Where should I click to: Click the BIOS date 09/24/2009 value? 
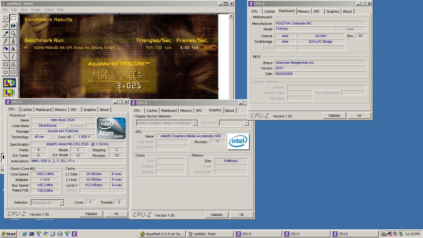(320, 74)
